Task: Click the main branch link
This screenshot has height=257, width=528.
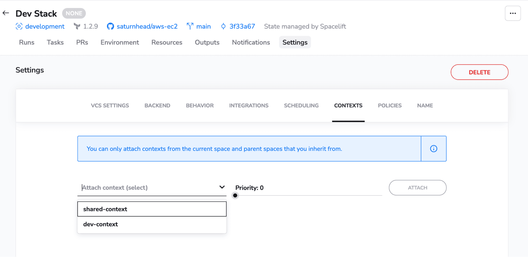Action: [x=204, y=26]
